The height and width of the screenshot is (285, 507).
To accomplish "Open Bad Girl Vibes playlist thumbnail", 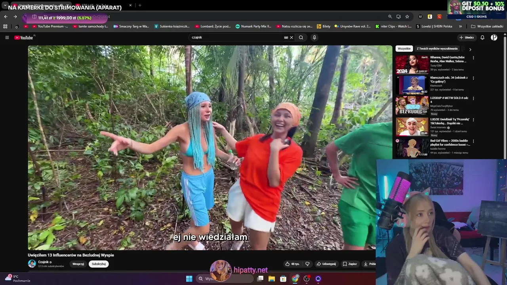I will (412, 148).
